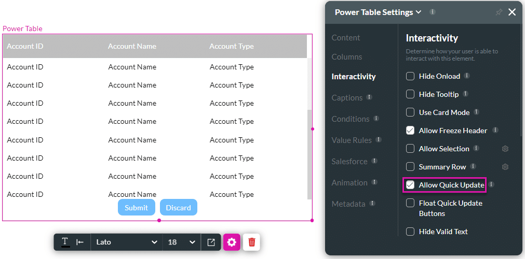Image resolution: width=525 pixels, height=259 pixels.
Task: Click the Discard button
Action: (178, 207)
